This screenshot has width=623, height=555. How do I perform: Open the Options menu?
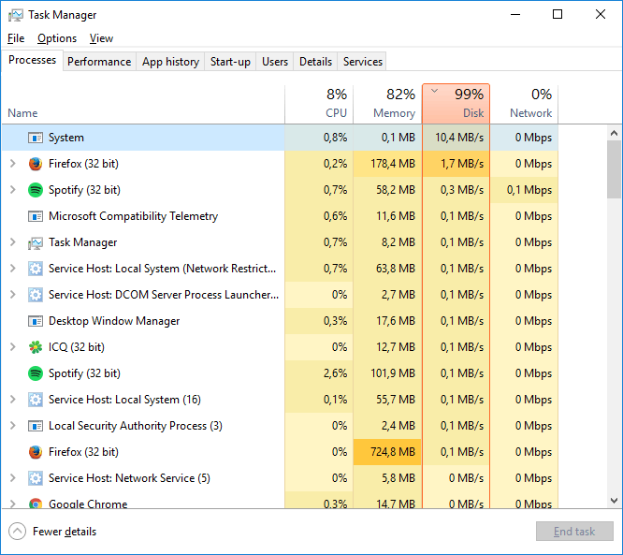(57, 38)
